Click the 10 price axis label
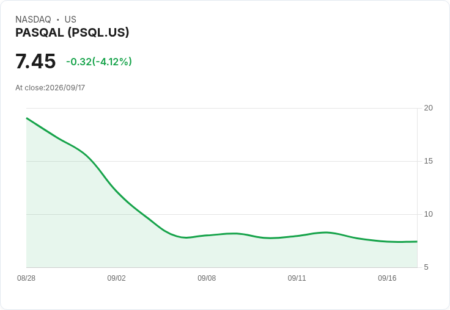450x310 pixels. [428, 214]
